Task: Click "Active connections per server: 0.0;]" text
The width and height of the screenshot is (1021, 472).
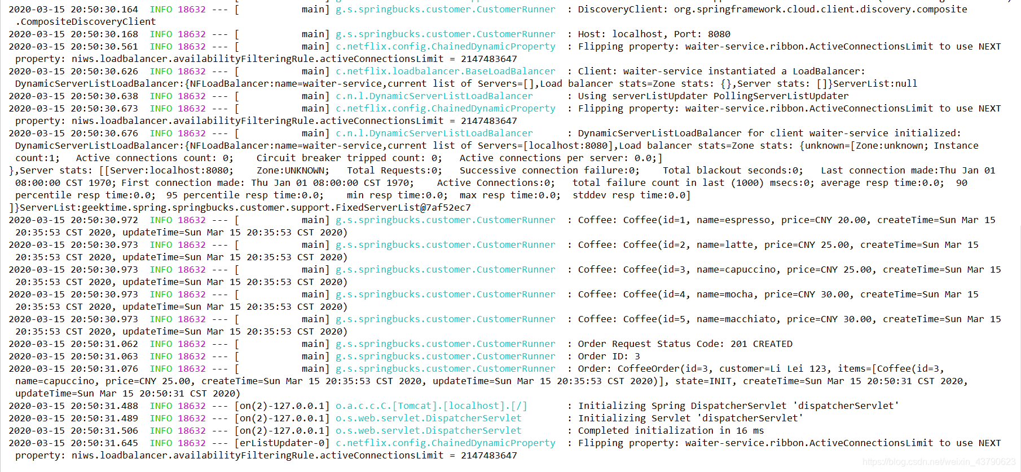Action: coord(561,158)
